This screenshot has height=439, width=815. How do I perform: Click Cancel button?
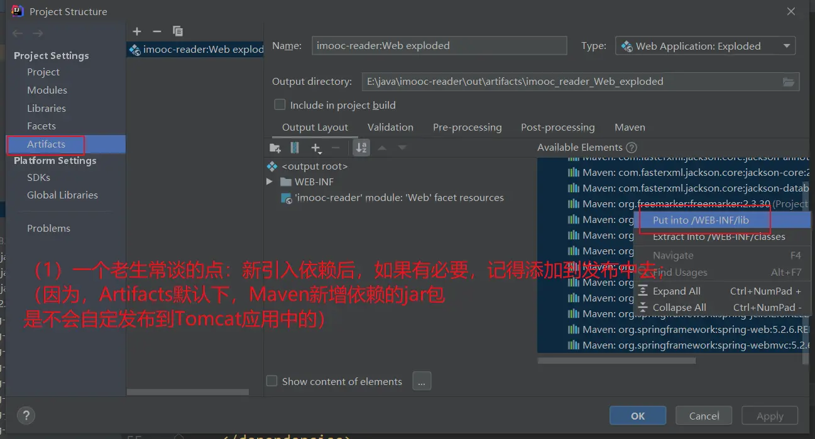click(704, 416)
